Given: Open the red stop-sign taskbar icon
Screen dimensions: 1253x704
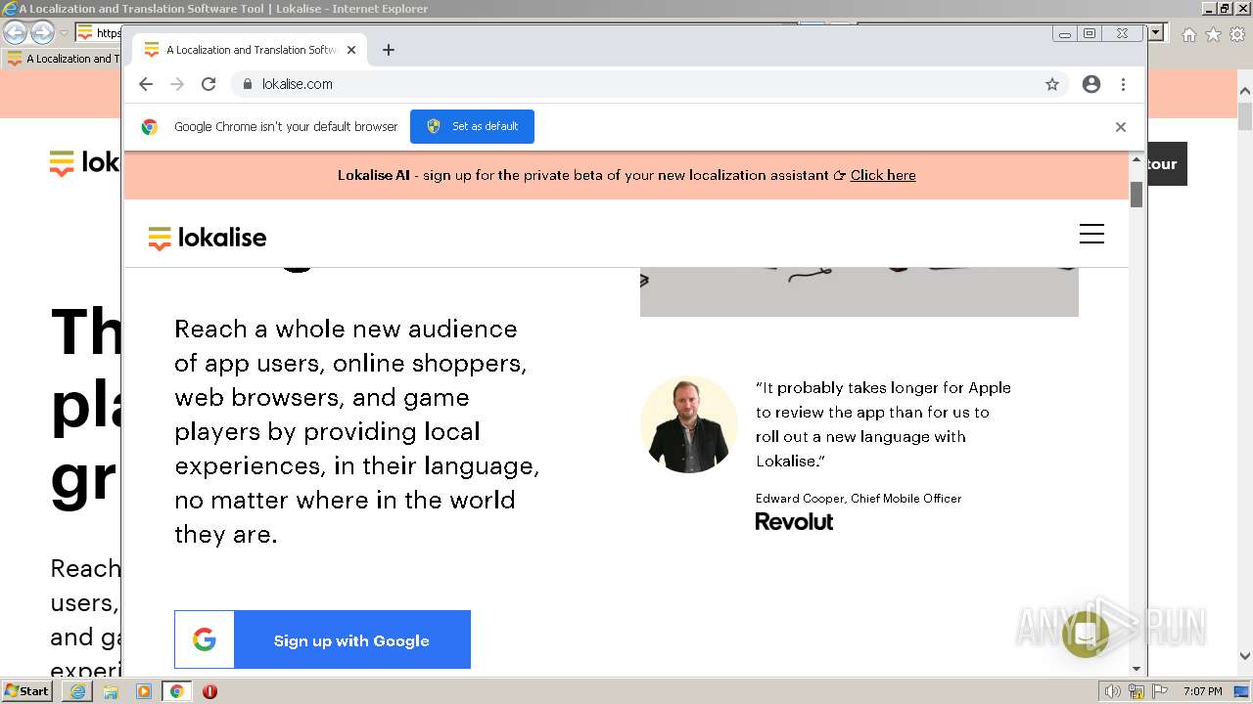Looking at the screenshot, I should [209, 691].
